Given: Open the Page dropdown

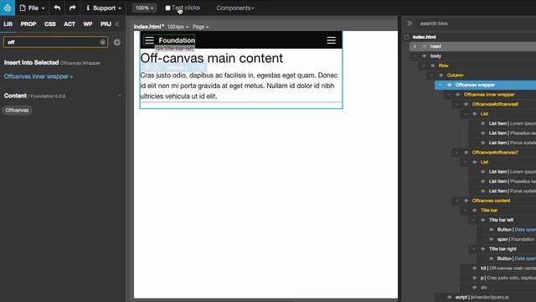Looking at the screenshot, I should tap(201, 27).
